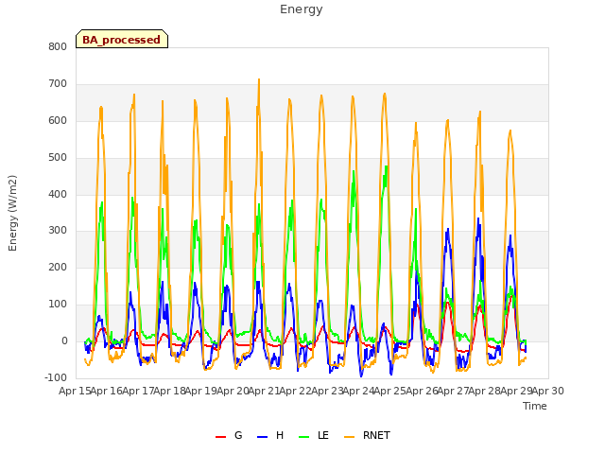Click the Time x-axis label
The width and height of the screenshot is (605, 454).
click(534, 406)
